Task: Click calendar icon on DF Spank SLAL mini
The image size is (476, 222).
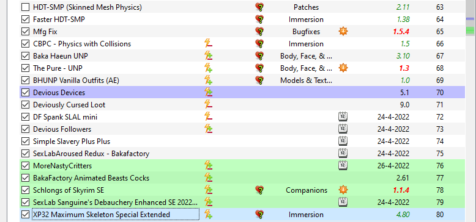Action: pos(343,116)
